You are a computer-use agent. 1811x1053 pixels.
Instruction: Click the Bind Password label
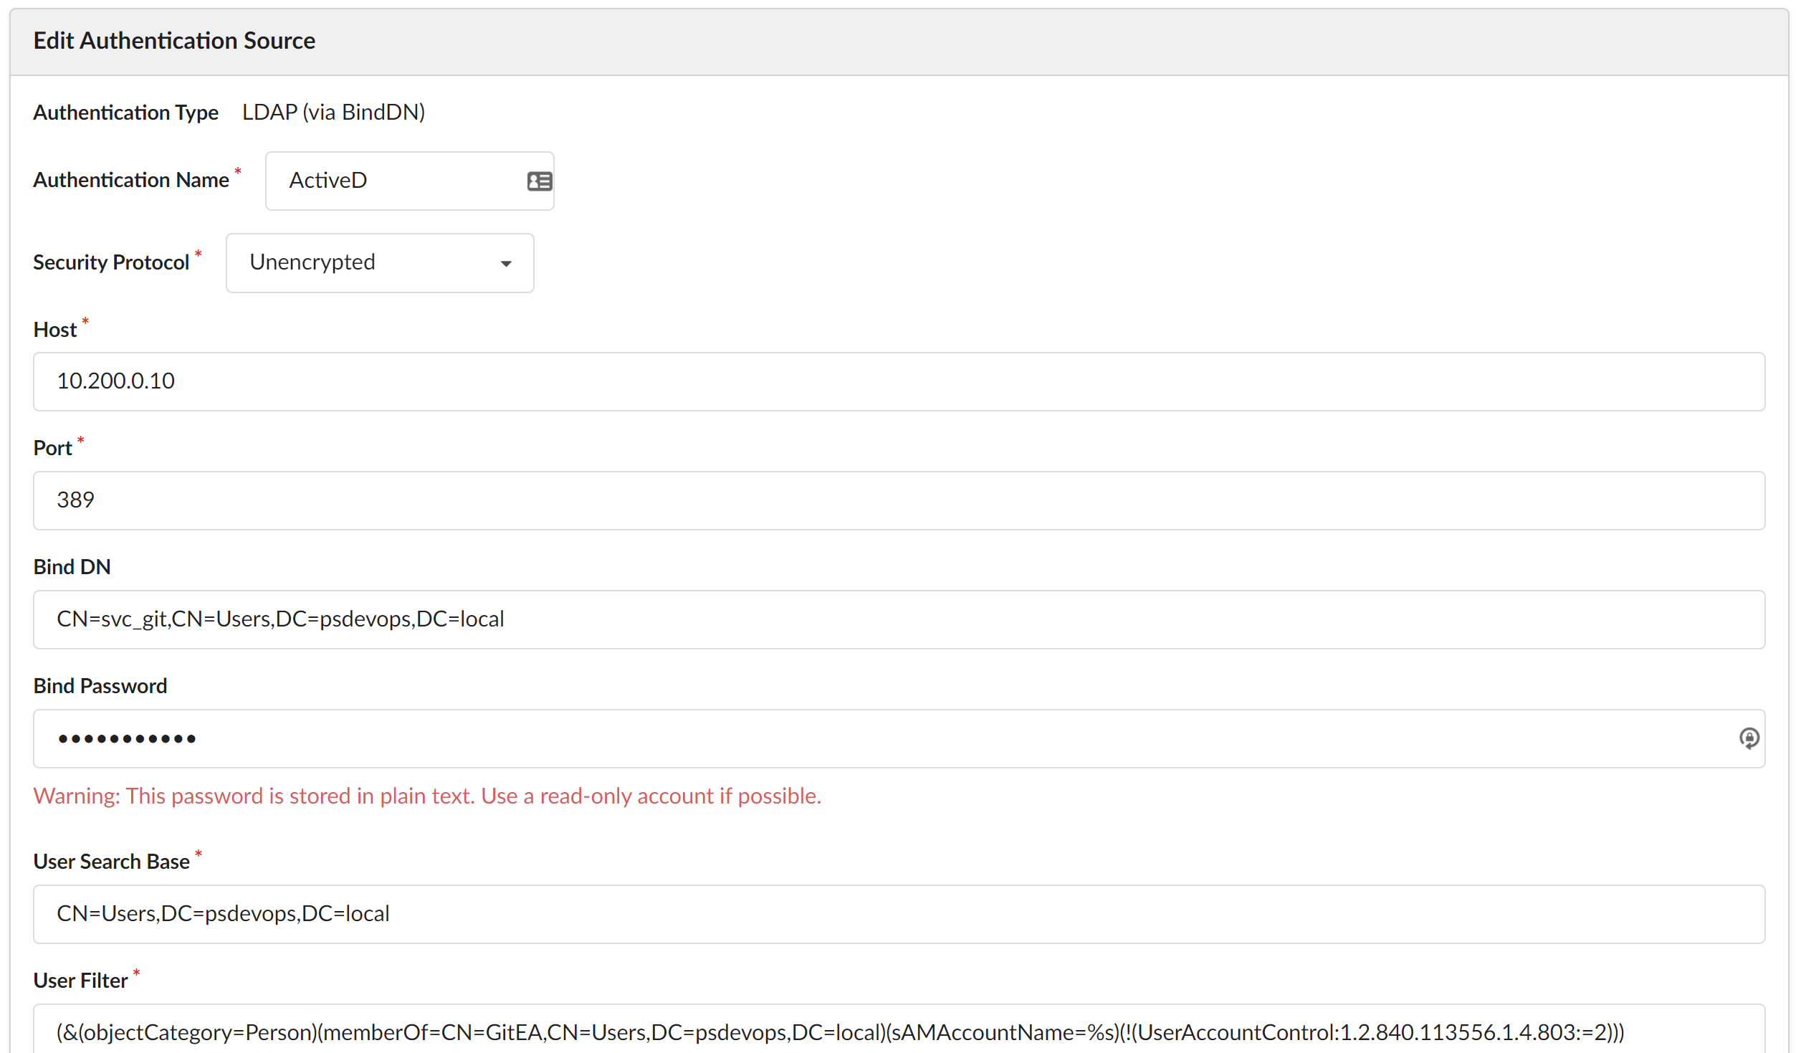coord(100,687)
